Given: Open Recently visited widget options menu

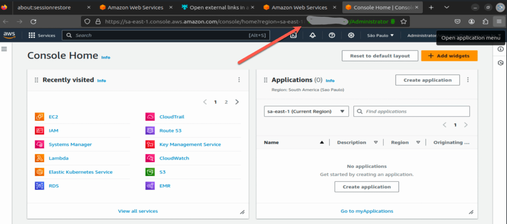Looking at the screenshot, I should 239,80.
